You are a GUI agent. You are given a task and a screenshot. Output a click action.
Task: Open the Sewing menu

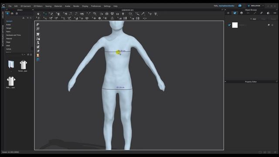(x=48, y=6)
